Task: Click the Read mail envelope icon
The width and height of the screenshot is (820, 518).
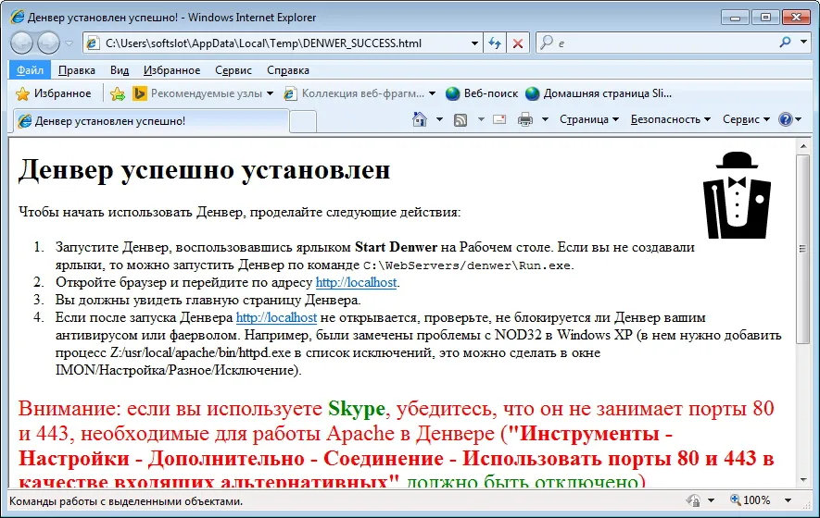Action: pos(499,119)
